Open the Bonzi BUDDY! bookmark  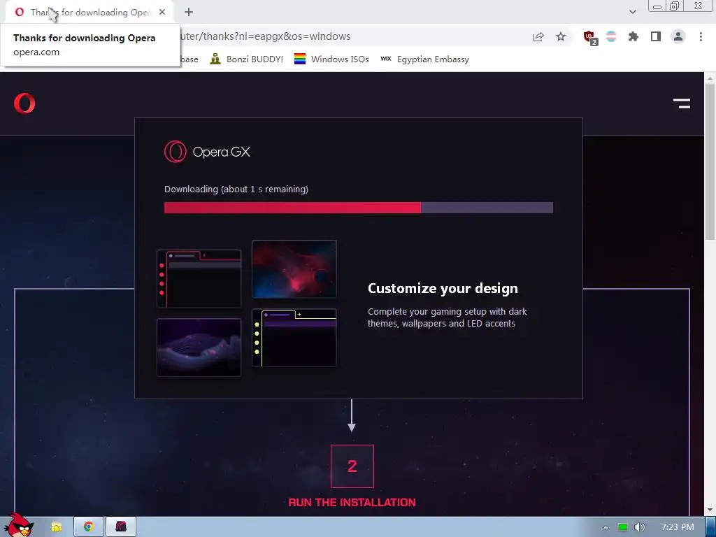coord(246,59)
